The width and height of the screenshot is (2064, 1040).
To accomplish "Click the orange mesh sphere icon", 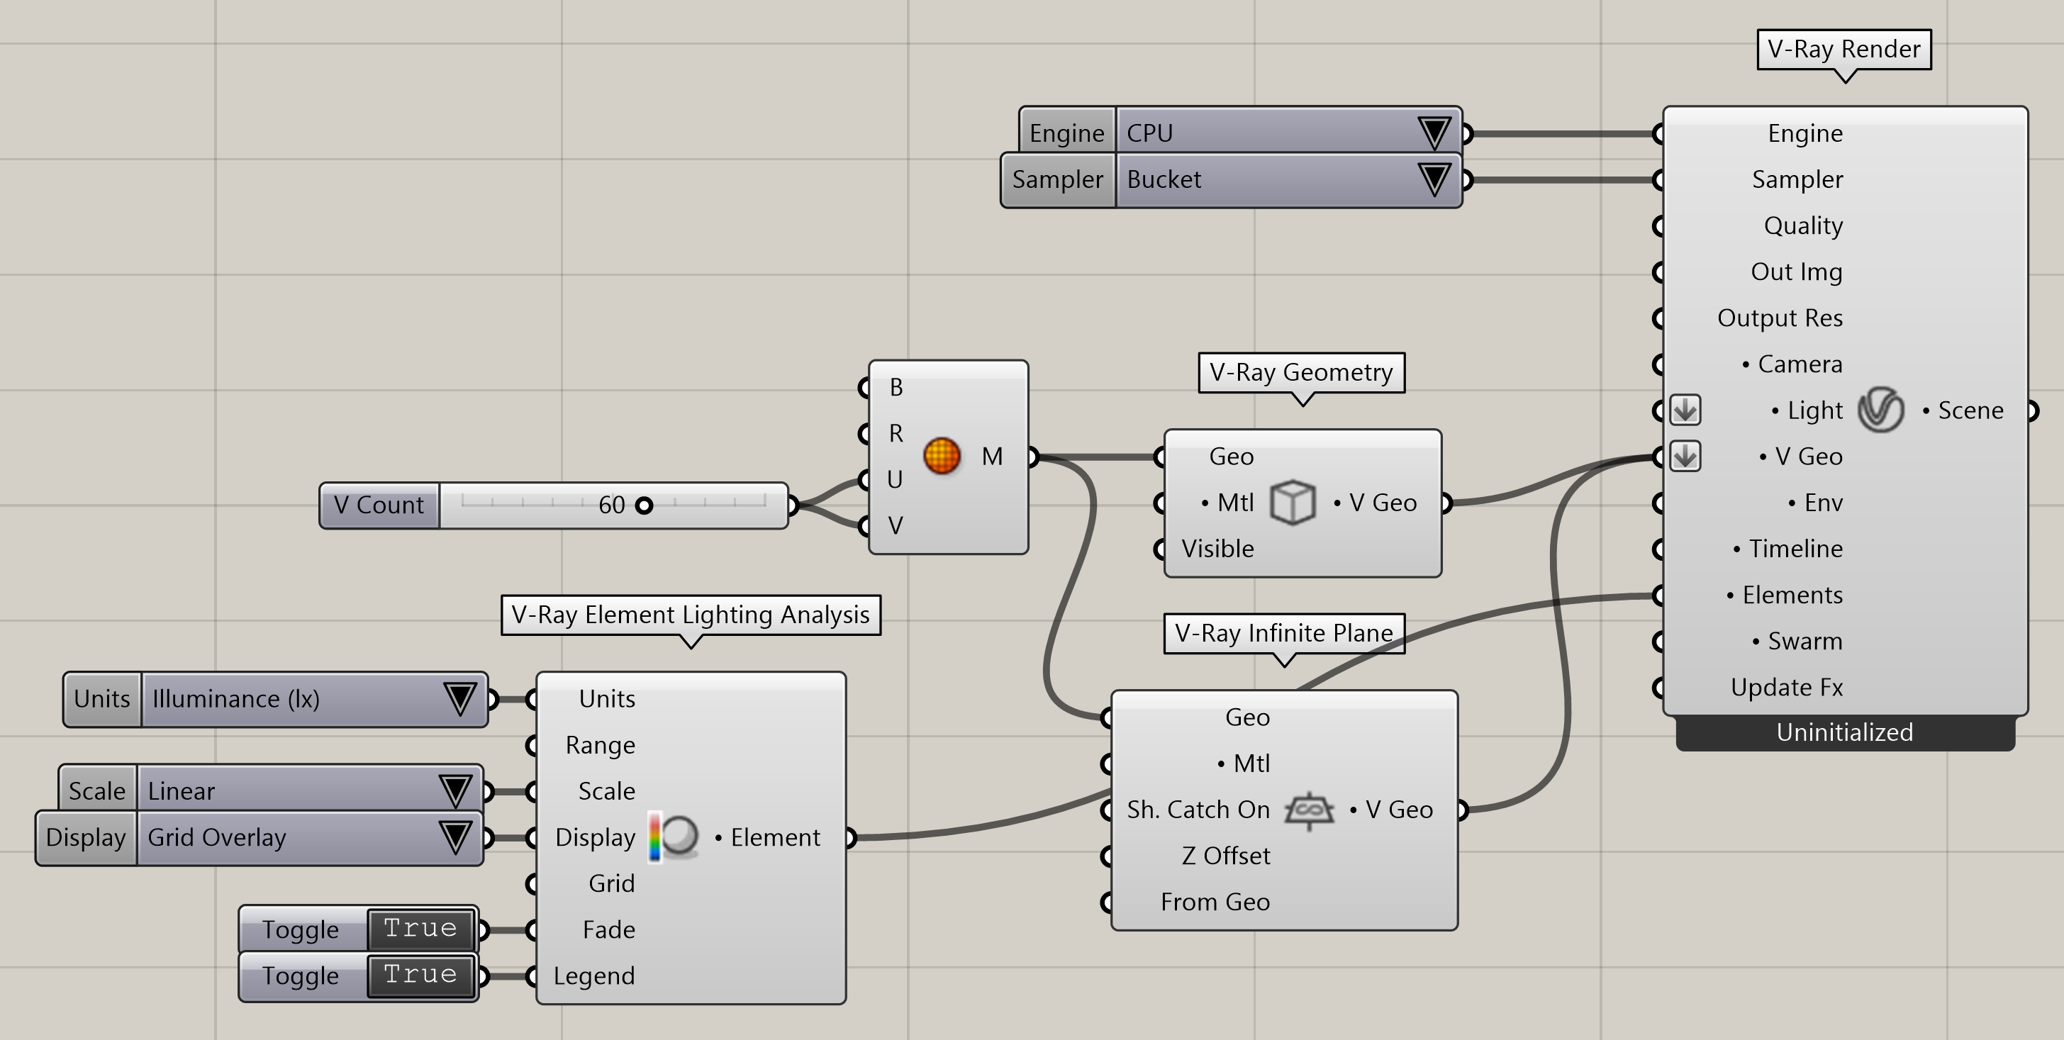I will click(942, 456).
